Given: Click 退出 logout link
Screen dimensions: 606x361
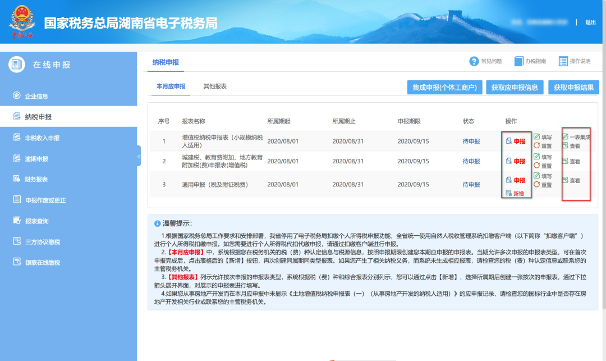Looking at the screenshot, I should pos(590,22).
